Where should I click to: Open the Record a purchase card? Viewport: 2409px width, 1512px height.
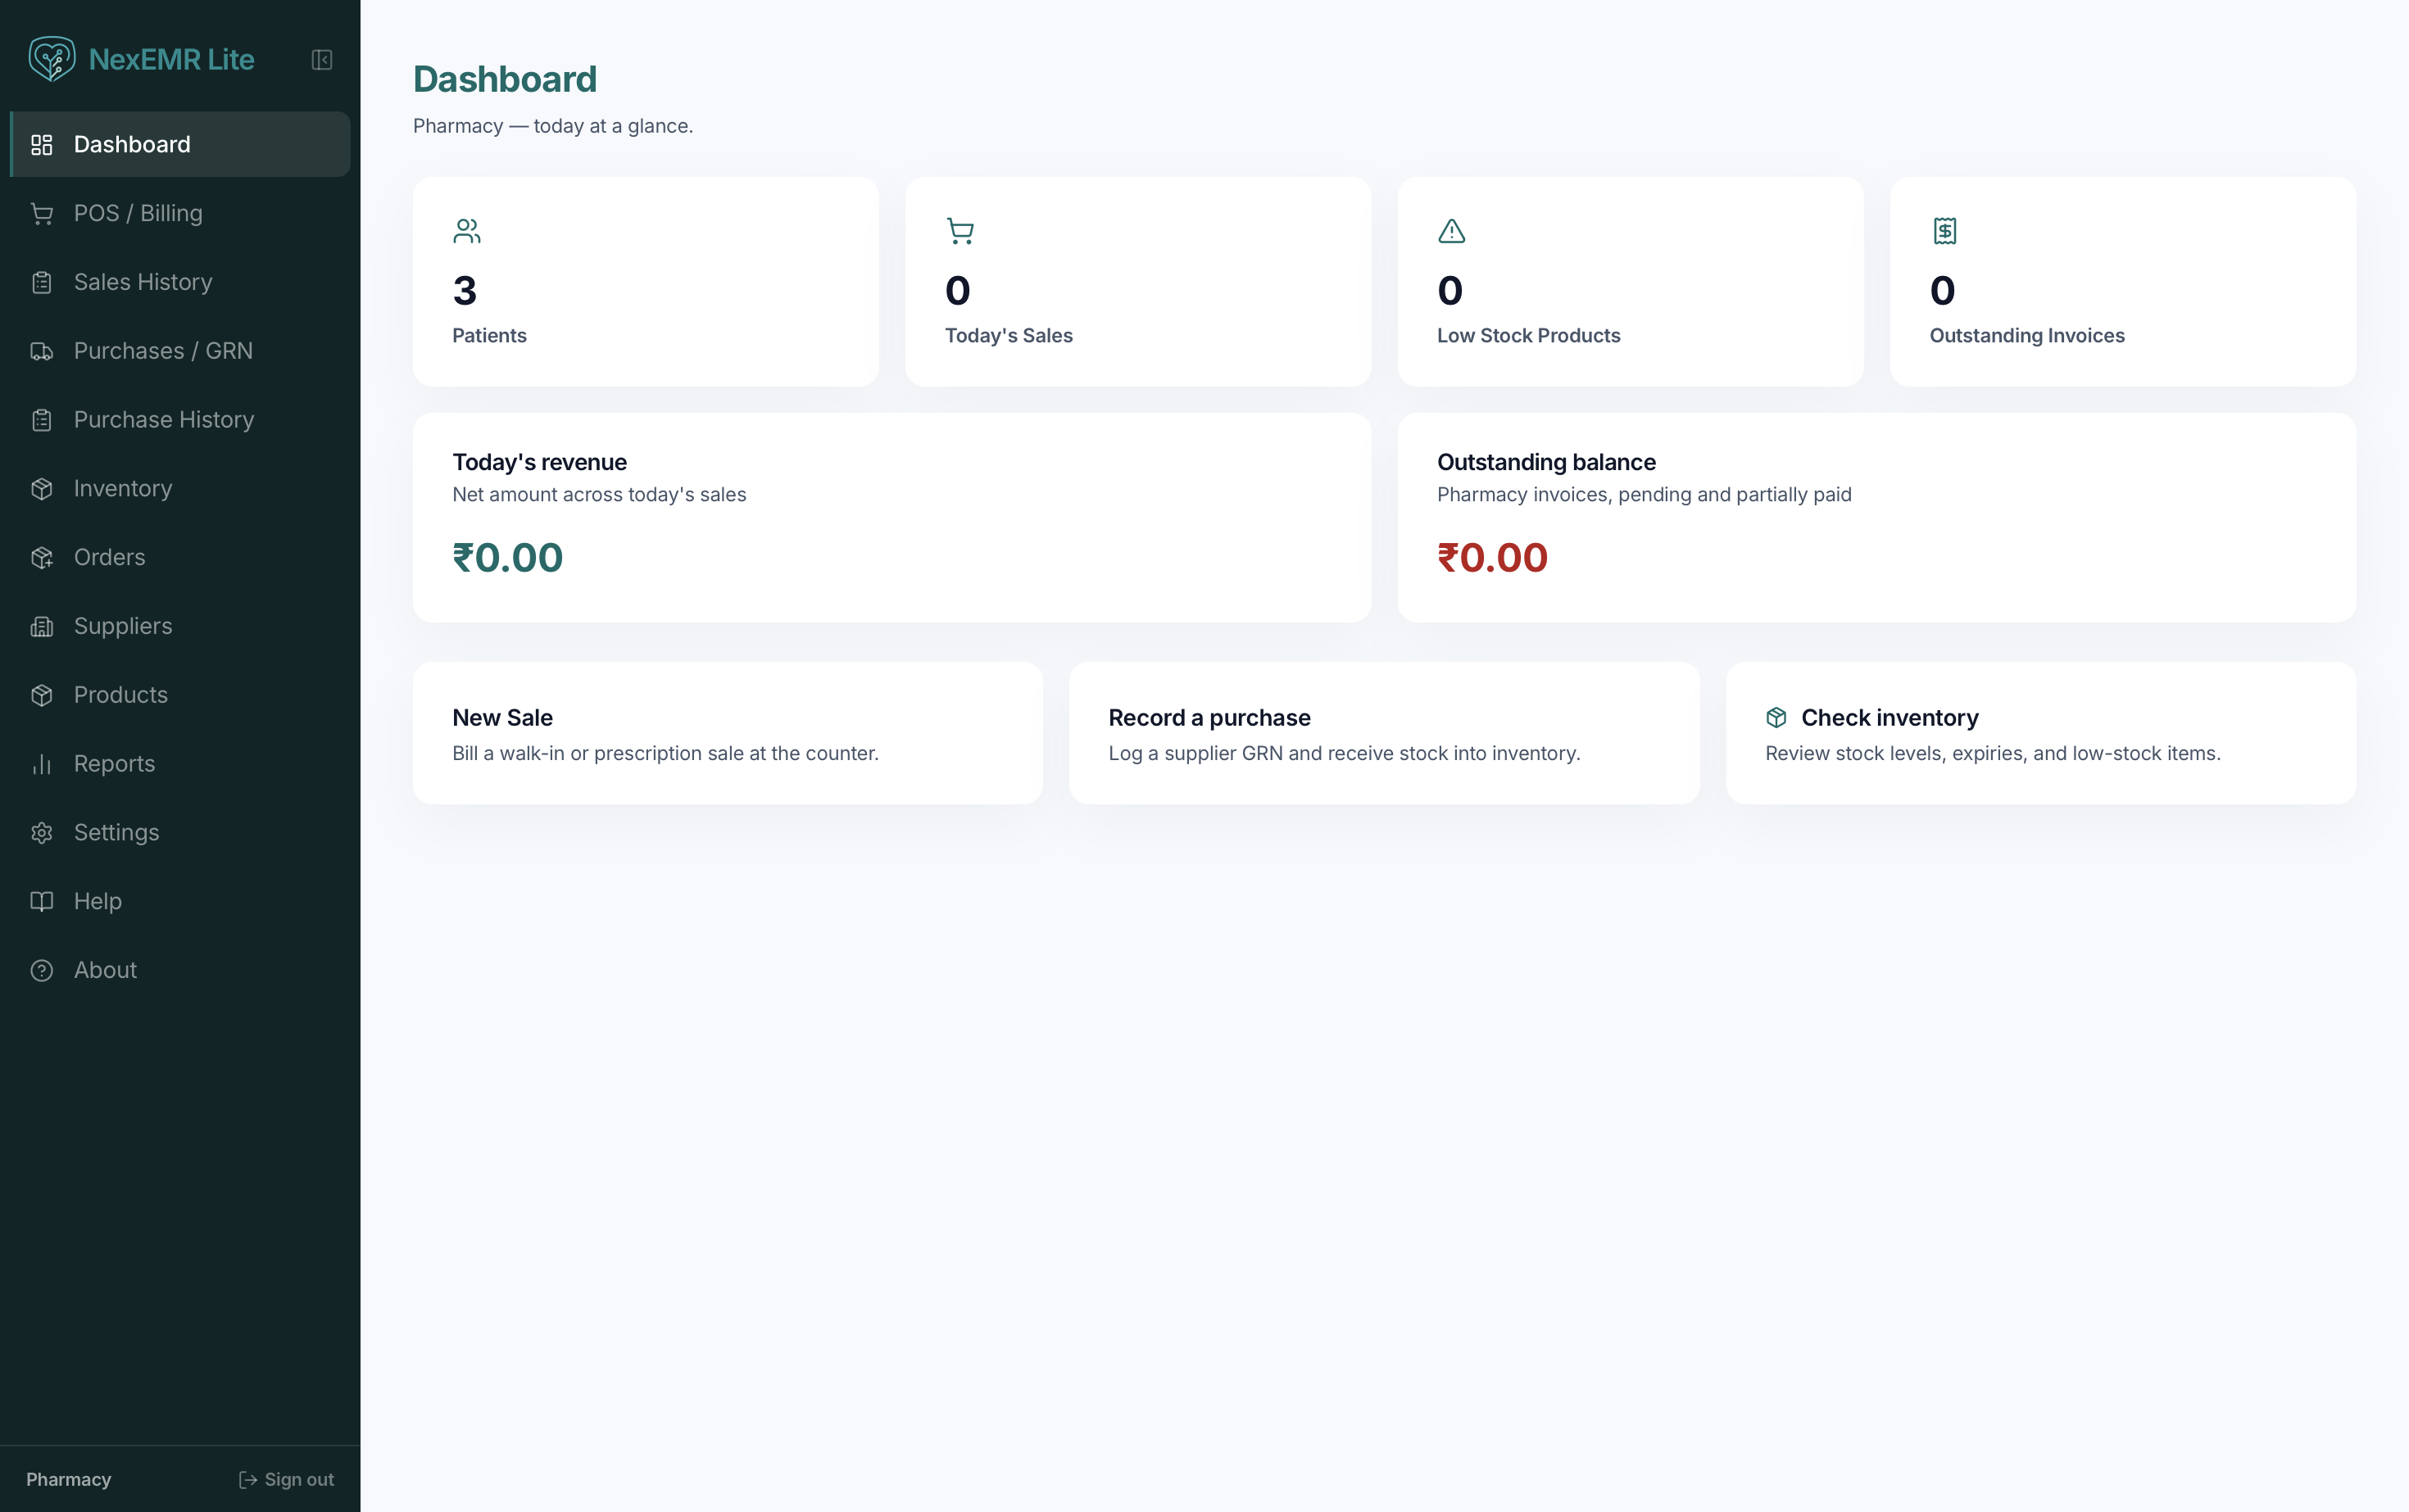(x=1384, y=733)
